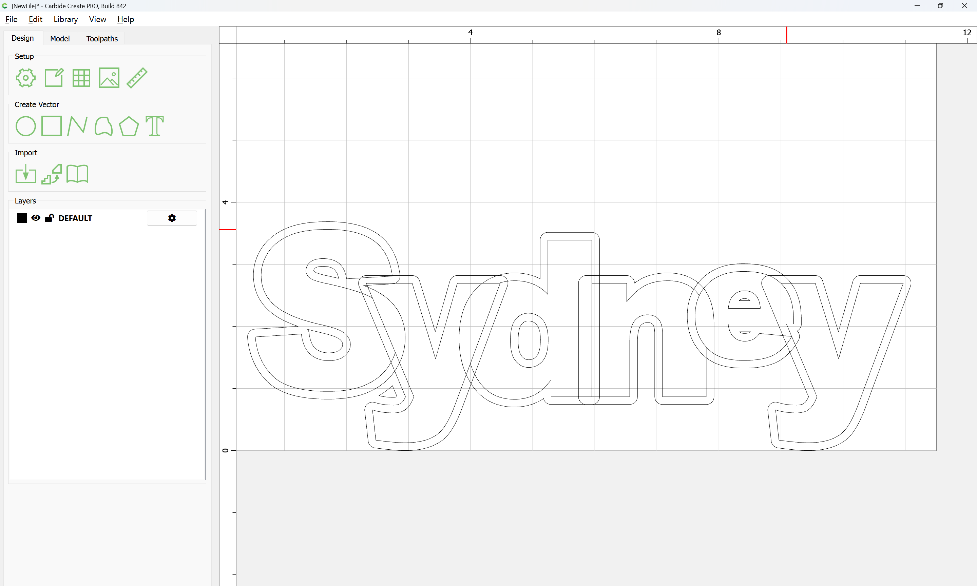
Task: Open the design library book icon
Action: (x=77, y=174)
